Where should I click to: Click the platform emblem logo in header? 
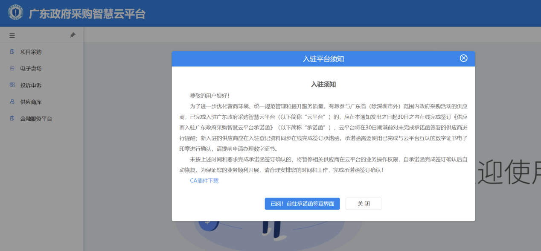click(16, 13)
